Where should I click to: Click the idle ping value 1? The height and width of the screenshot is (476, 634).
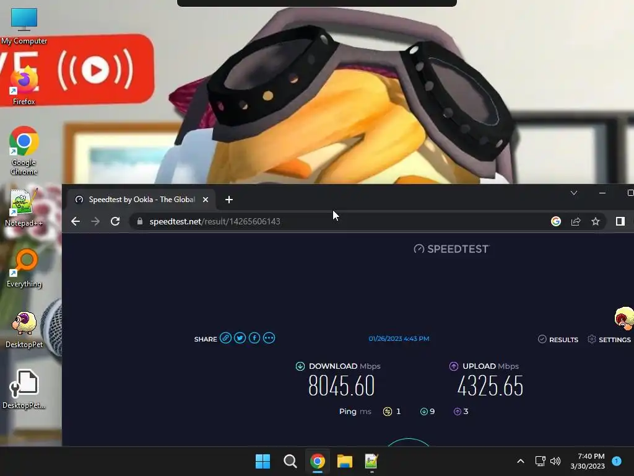(398, 412)
